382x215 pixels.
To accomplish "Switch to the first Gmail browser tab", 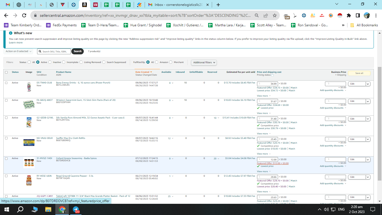I will coord(8,5).
